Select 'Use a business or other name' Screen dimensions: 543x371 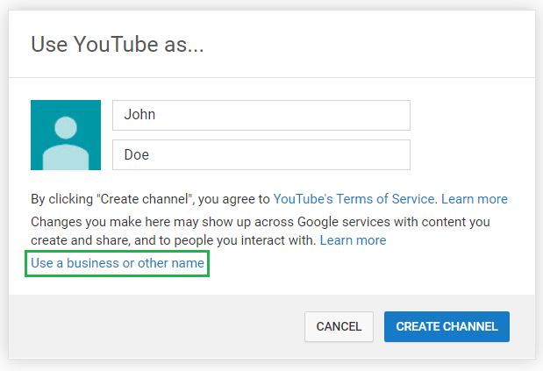118,263
